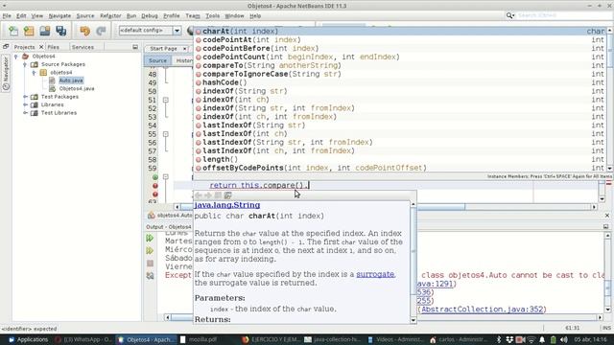Image resolution: width=614 pixels, height=345 pixels.
Task: Open the Window menu
Action: point(234,16)
